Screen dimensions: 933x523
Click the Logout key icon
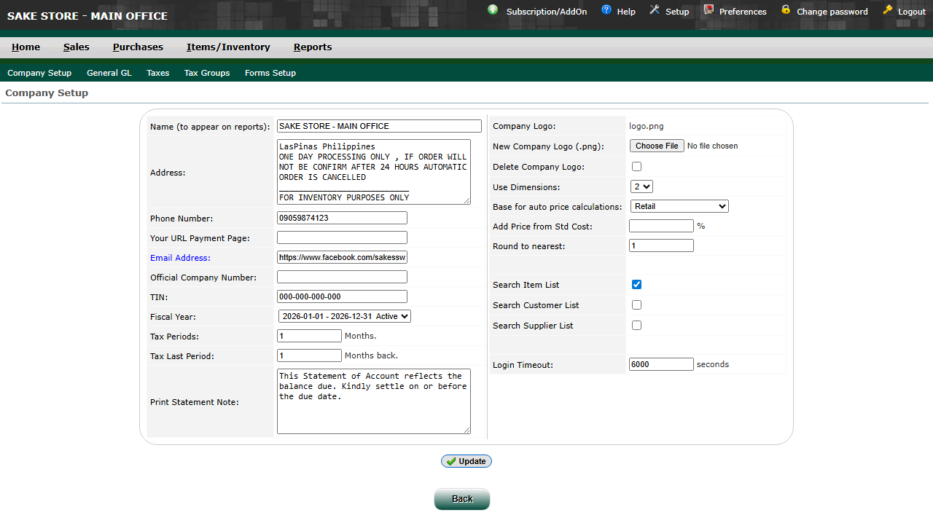coord(887,10)
